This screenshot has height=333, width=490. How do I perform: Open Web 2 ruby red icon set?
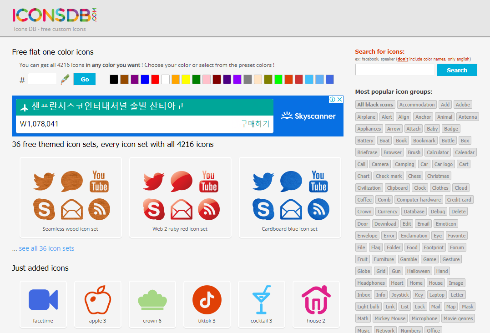coord(180,229)
